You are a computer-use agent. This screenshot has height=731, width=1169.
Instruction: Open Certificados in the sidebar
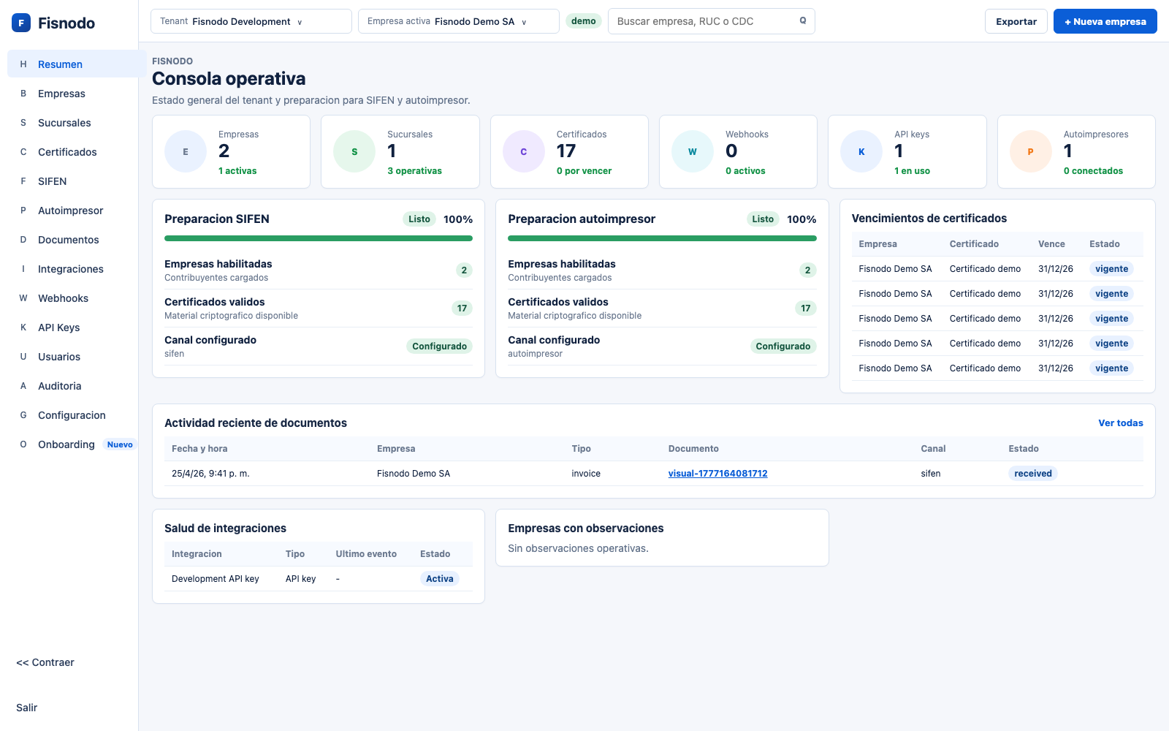tap(67, 152)
